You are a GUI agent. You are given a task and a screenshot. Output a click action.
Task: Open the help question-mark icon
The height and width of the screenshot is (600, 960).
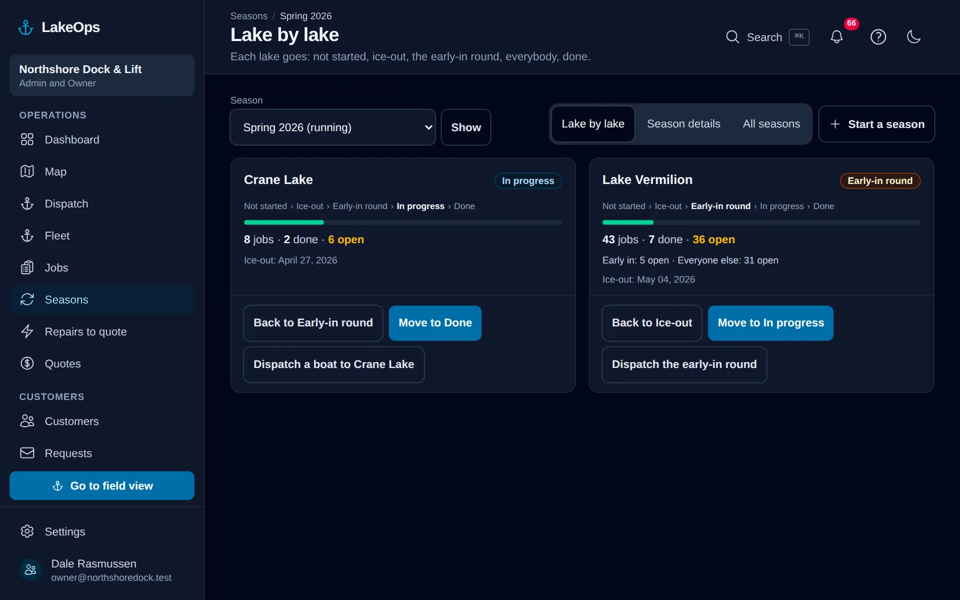878,37
